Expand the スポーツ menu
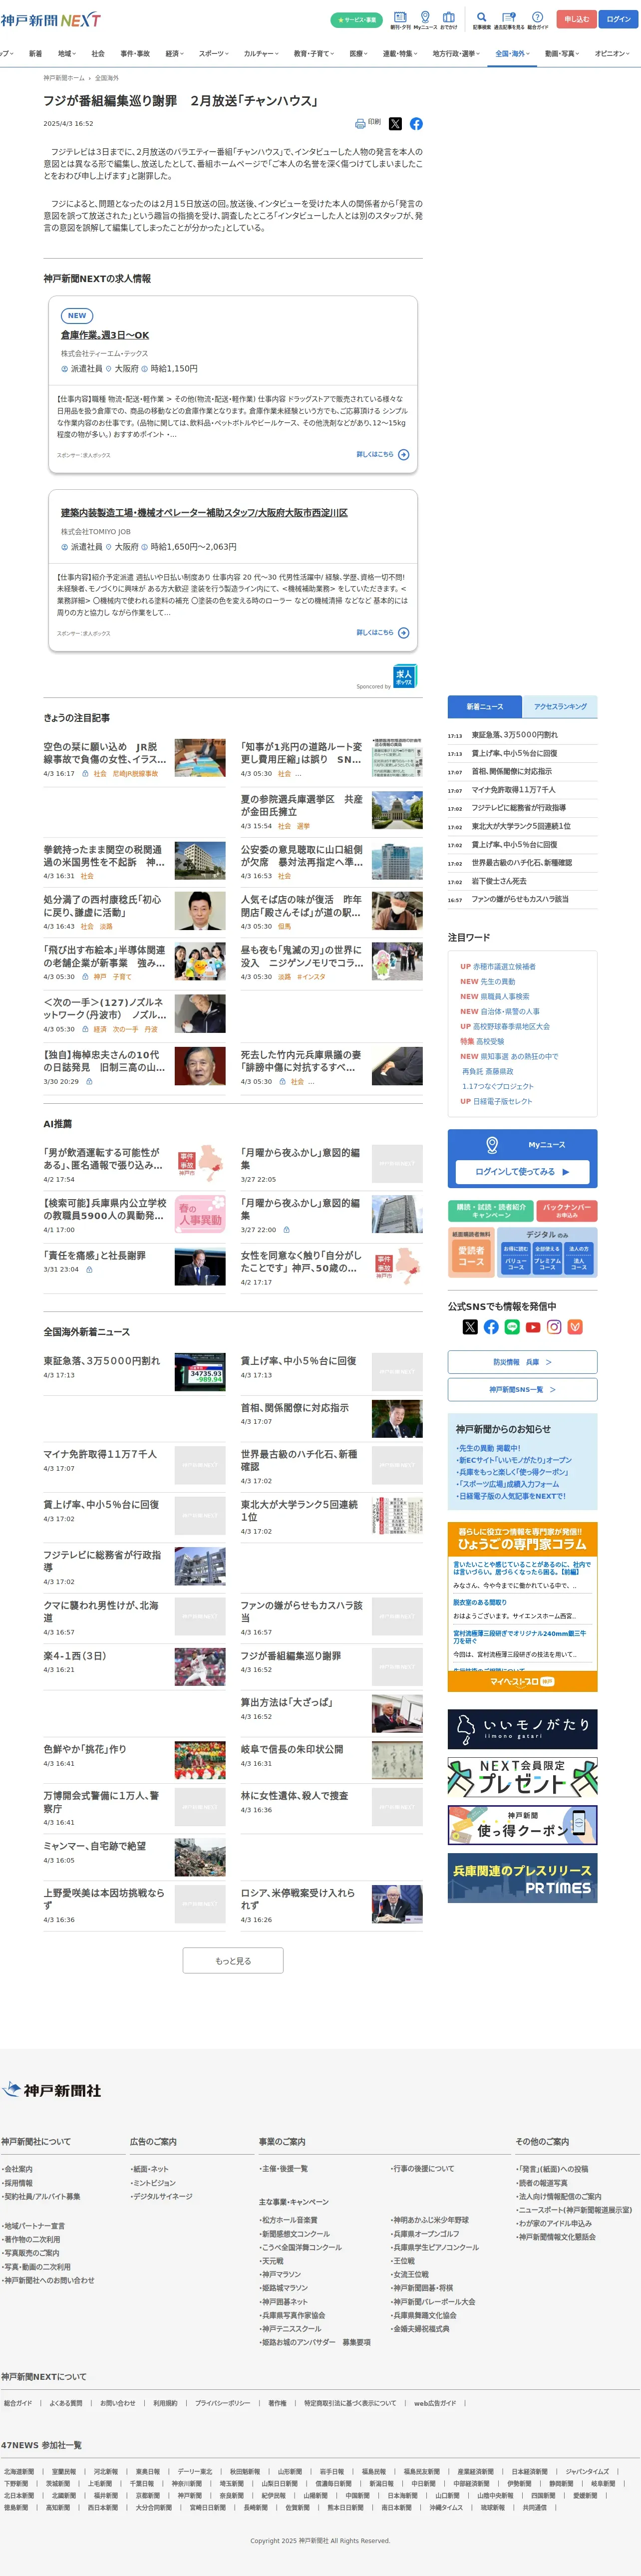This screenshot has height=2576, width=641. click(x=213, y=54)
